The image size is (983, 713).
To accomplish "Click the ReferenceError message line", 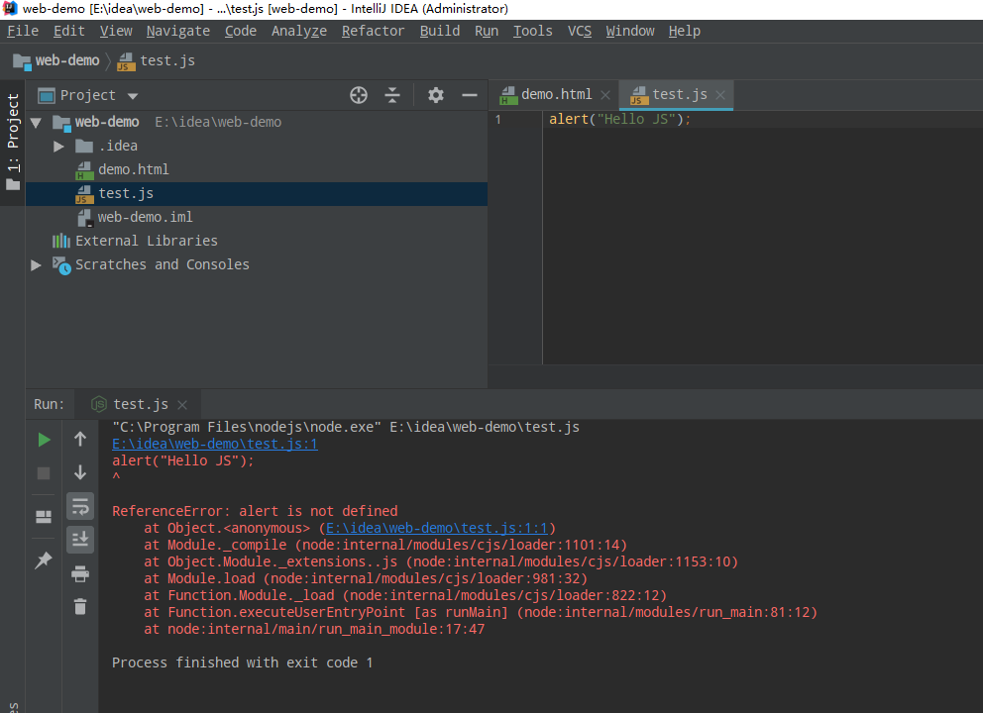I will pyautogui.click(x=255, y=511).
